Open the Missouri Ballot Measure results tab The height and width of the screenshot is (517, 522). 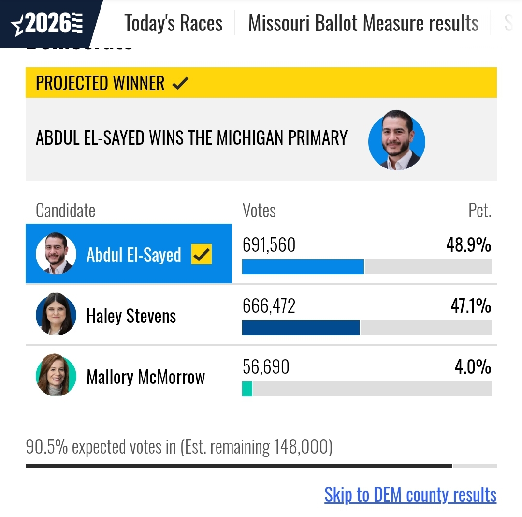pos(363,23)
